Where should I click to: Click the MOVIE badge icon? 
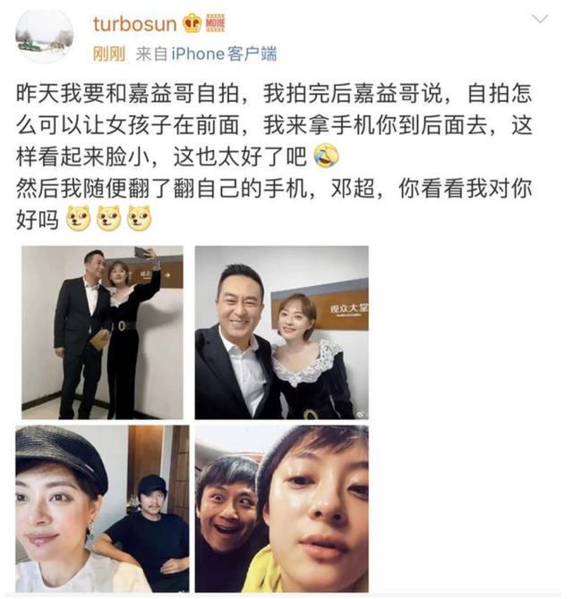216,22
